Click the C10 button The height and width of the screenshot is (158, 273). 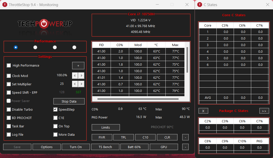pos(145,137)
